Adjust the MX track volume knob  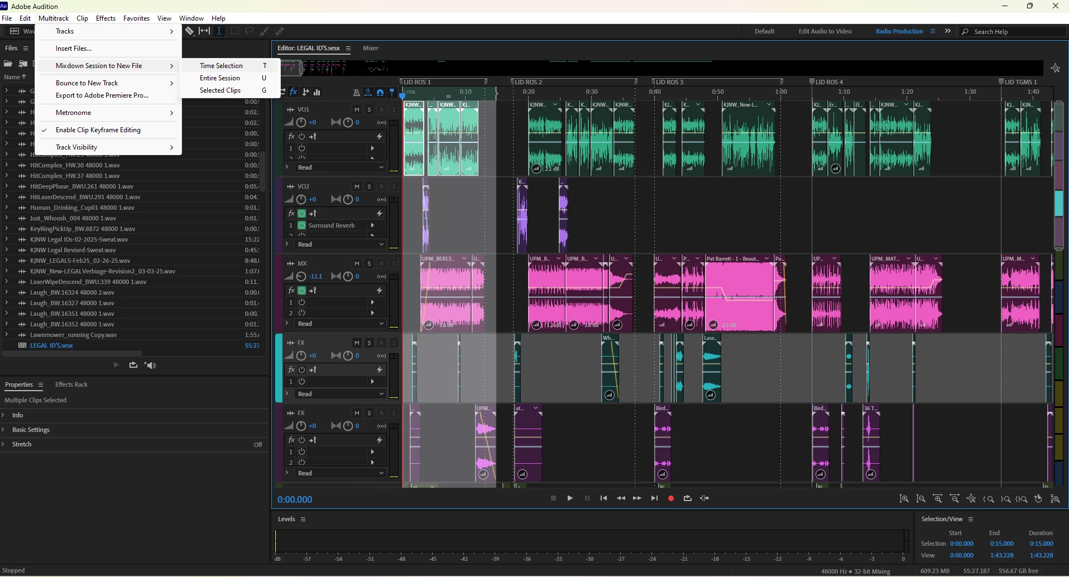click(301, 276)
